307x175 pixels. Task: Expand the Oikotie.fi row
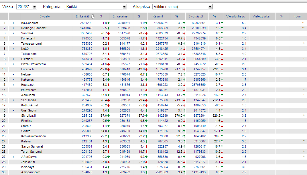(x=13, y=59)
